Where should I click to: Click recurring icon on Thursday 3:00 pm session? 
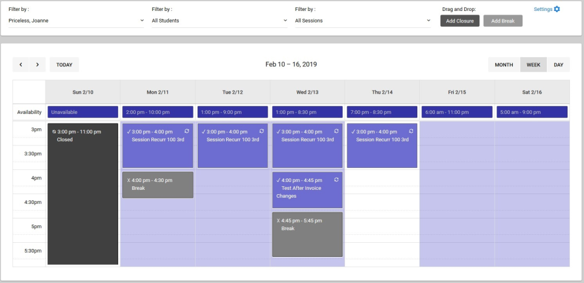point(411,131)
